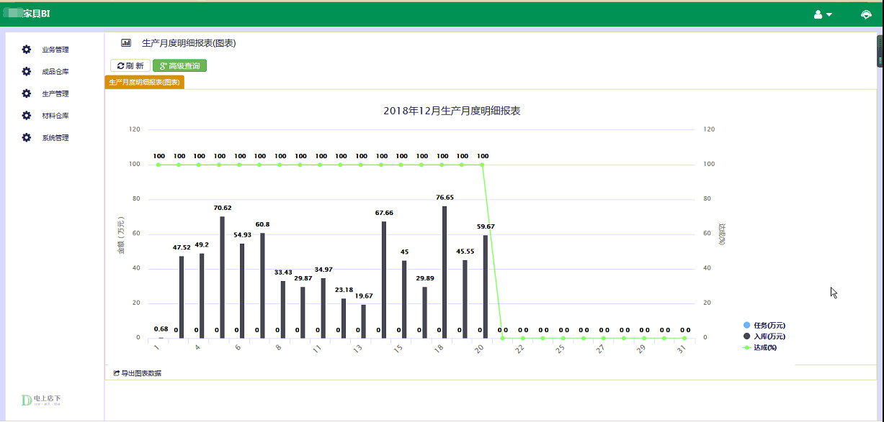This screenshot has width=884, height=422.
Task: Open the 成品仓库 menu
Action: [x=55, y=71]
